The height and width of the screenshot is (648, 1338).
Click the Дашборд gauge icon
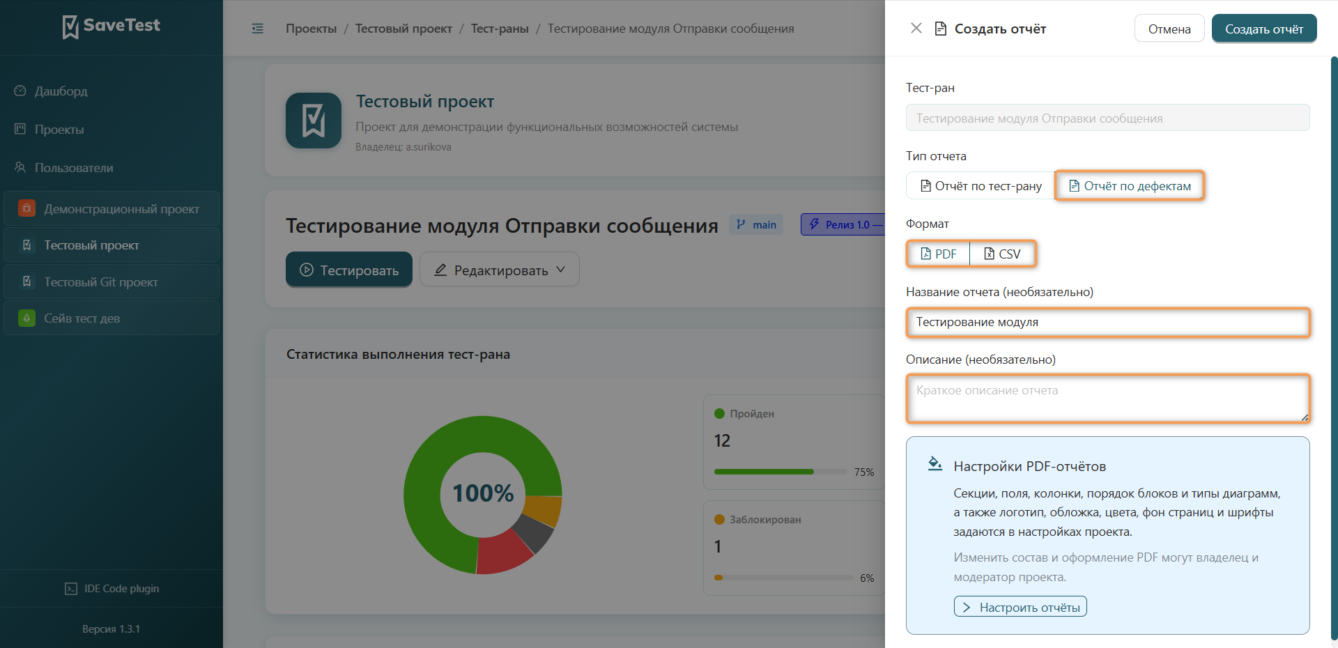20,91
